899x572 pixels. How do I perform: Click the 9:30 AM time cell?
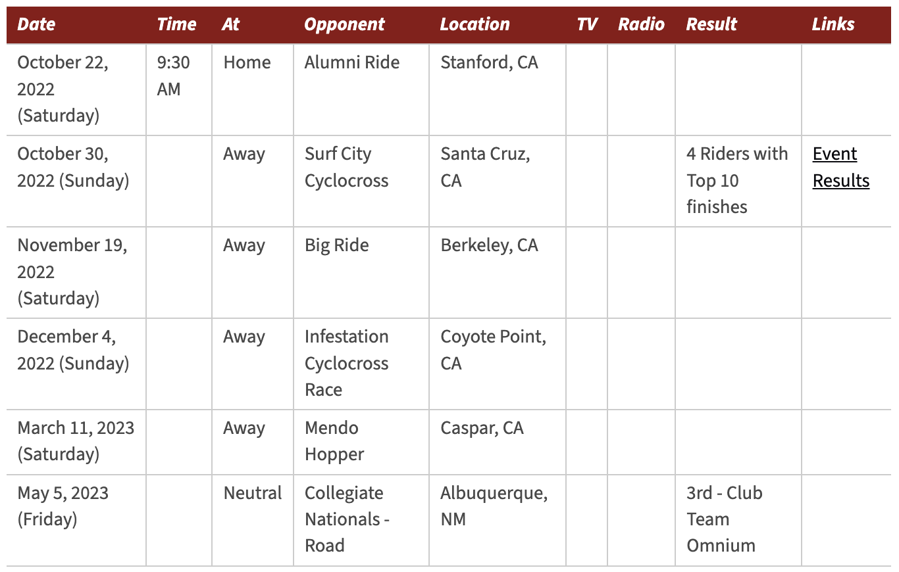coord(179,90)
